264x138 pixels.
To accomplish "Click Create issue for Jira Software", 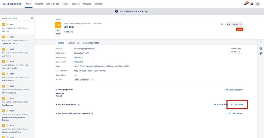I will (221, 105).
